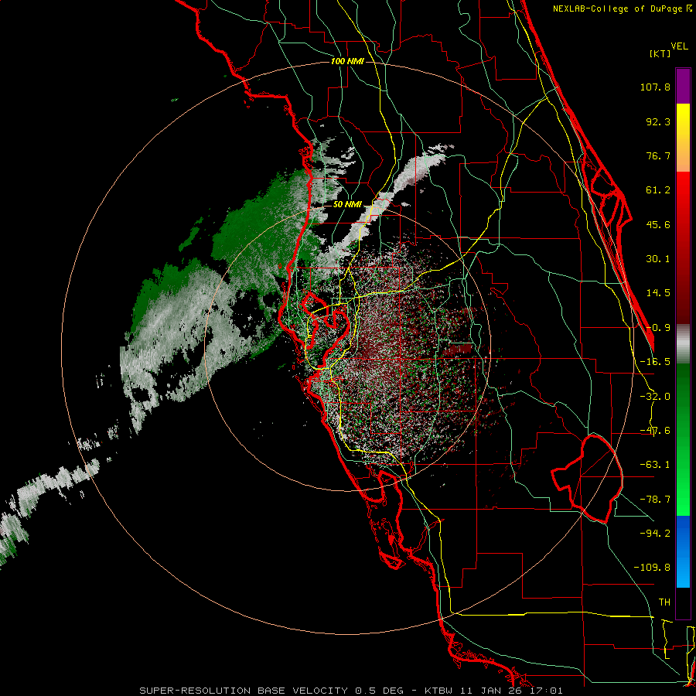The width and height of the screenshot is (696, 696).
Task: Click the 50 NMI range ring label
Action: click(347, 205)
